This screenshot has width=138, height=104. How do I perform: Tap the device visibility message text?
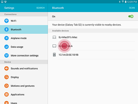point(87,25)
